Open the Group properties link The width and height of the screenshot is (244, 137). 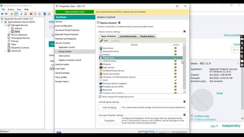click(x=232, y=35)
